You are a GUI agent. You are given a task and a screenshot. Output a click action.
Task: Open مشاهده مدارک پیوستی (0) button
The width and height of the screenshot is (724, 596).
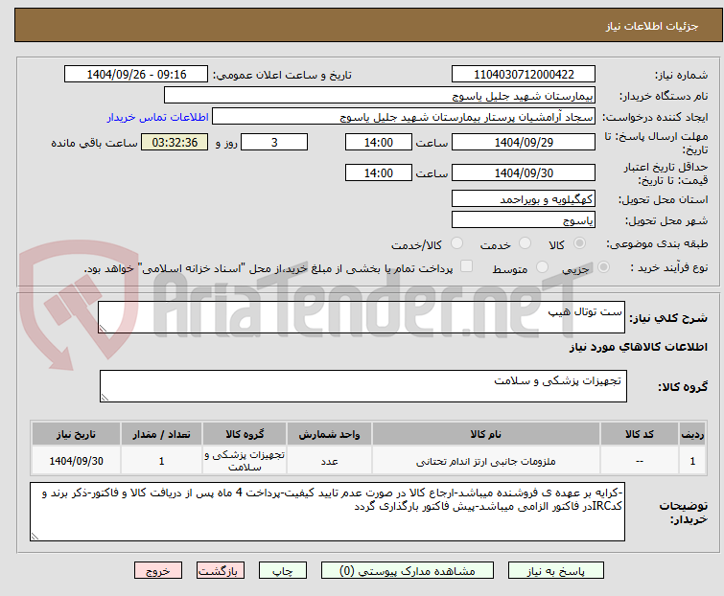(408, 571)
